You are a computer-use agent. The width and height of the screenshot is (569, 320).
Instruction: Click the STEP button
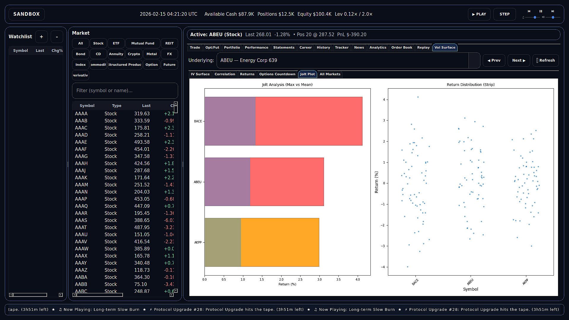[x=504, y=14]
